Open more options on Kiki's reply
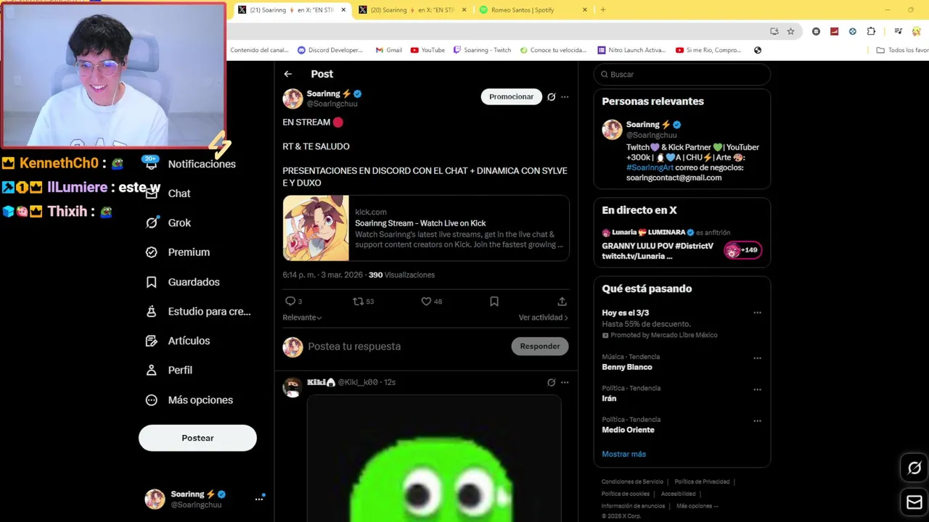Screen dimensions: 929x522 coord(565,382)
